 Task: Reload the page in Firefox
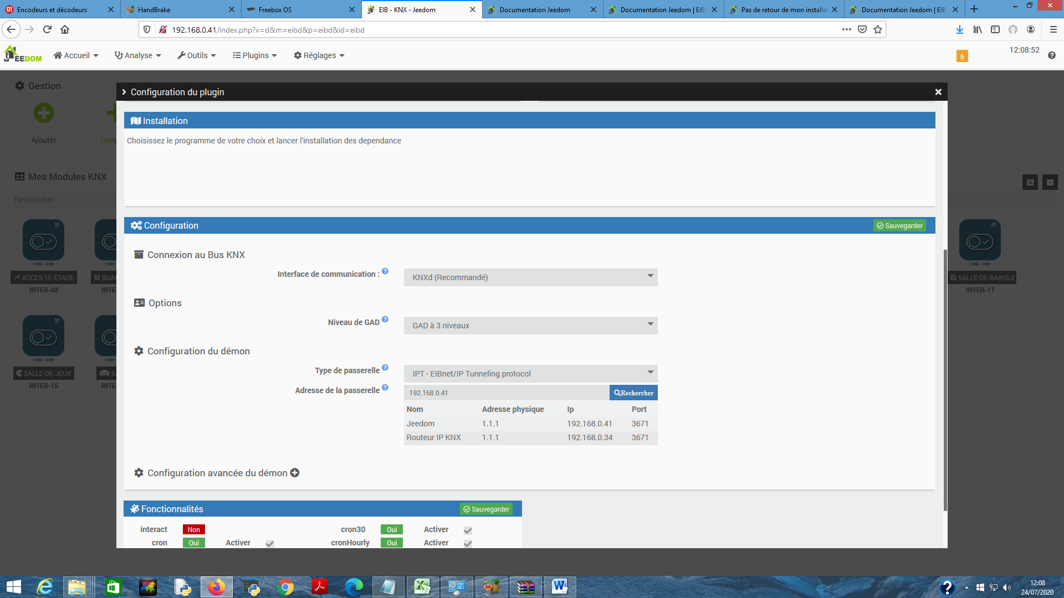click(x=47, y=29)
